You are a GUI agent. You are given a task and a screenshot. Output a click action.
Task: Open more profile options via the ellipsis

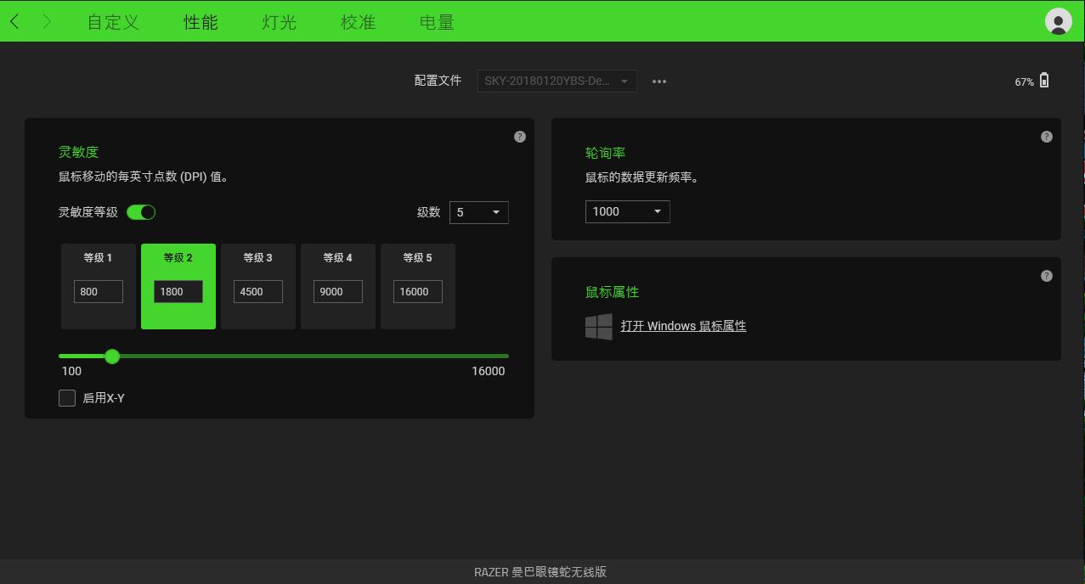[658, 81]
